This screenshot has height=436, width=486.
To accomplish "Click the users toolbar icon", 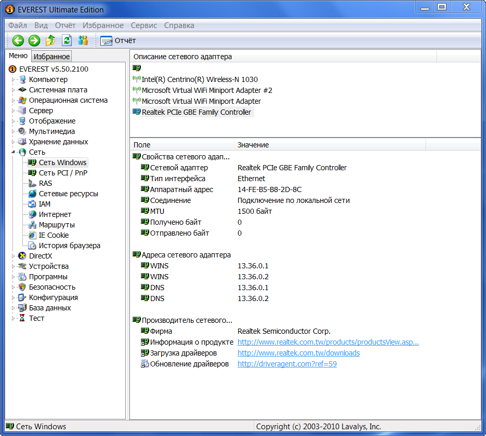I will pyautogui.click(x=83, y=40).
